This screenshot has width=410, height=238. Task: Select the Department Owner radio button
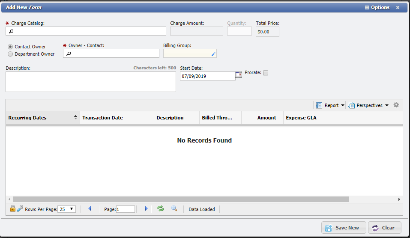[x=10, y=54]
